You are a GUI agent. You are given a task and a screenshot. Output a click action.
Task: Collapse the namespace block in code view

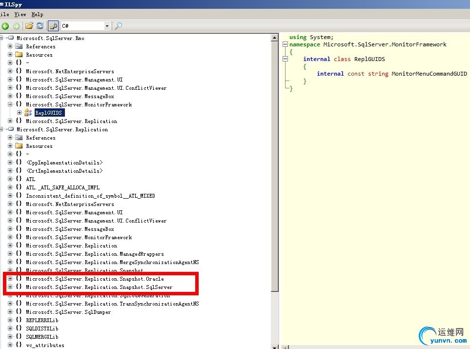click(x=285, y=44)
